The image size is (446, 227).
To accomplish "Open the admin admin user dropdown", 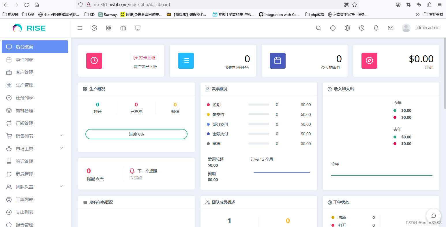I will coord(427,28).
